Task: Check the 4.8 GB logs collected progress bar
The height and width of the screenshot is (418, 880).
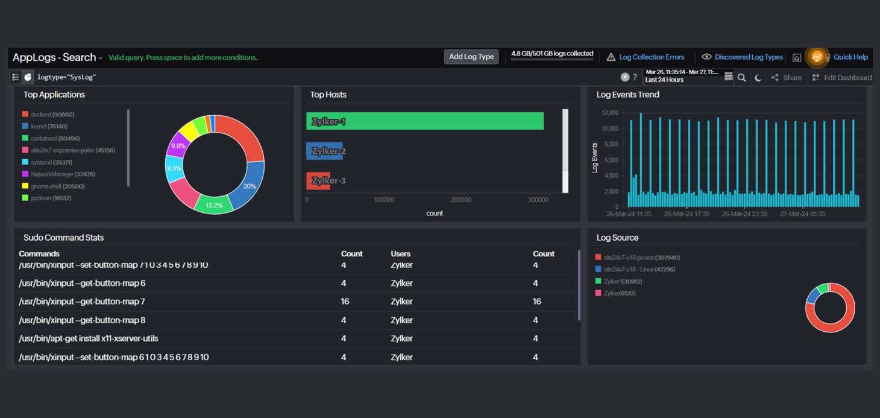Action: pyautogui.click(x=552, y=53)
